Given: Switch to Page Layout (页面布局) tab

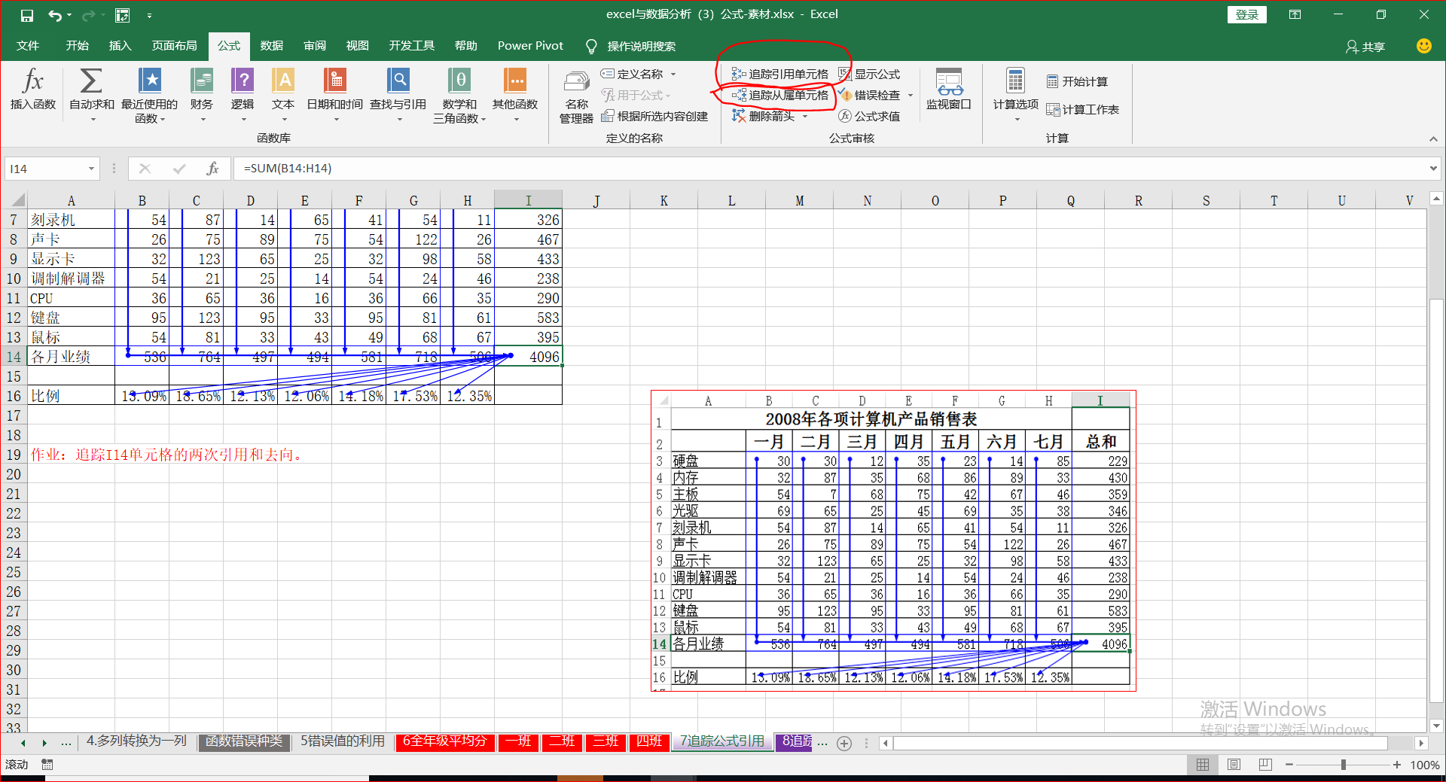Looking at the screenshot, I should coord(174,46).
